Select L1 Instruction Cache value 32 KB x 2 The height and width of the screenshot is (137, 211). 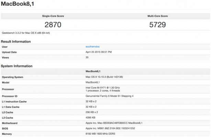(91, 101)
